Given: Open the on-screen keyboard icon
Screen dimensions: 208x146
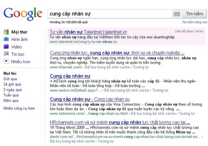Looking at the screenshot, I should pyautogui.click(x=177, y=14).
